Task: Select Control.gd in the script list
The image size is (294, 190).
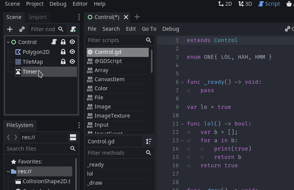Action: [118, 52]
